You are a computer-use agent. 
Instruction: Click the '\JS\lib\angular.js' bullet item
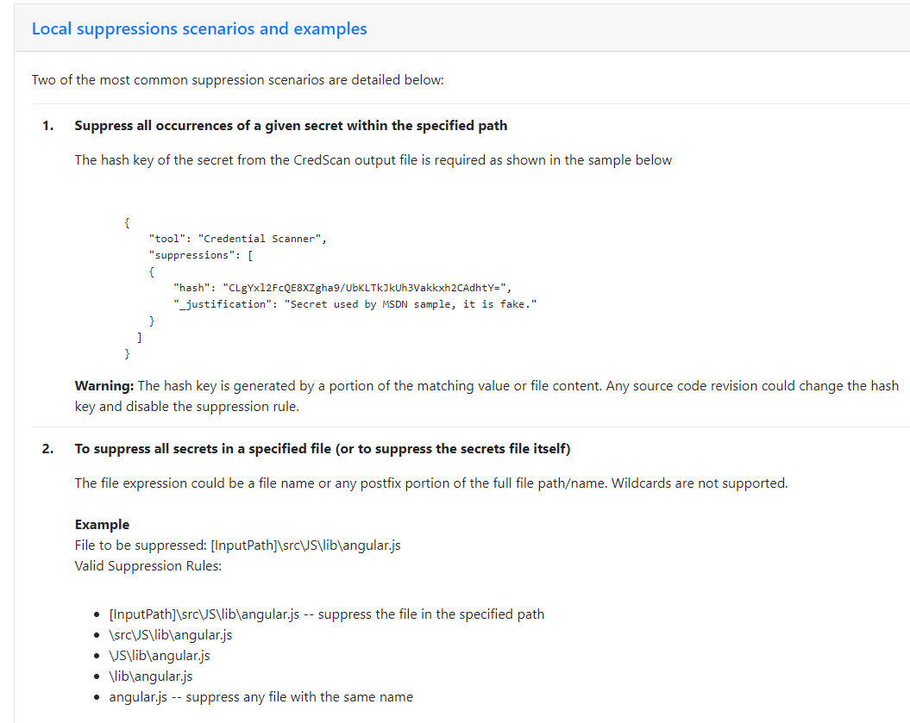click(x=159, y=656)
